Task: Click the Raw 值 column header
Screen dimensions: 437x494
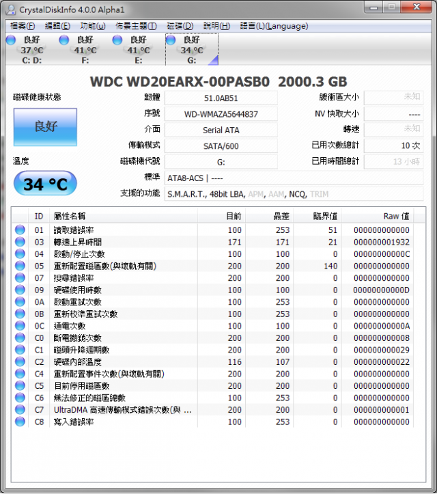Action: pyautogui.click(x=378, y=216)
